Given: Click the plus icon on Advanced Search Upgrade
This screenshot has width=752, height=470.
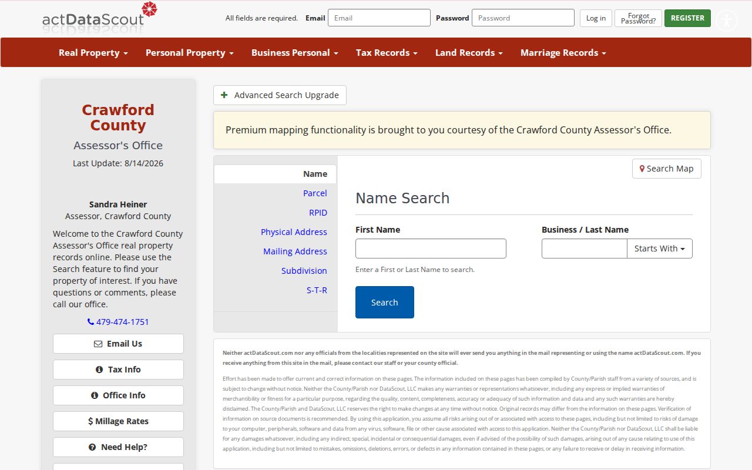Looking at the screenshot, I should tap(224, 95).
